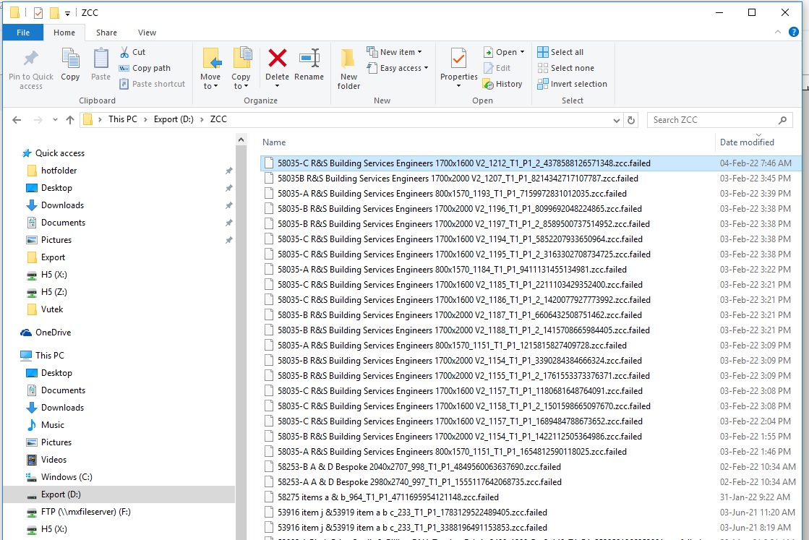The image size is (809, 540).
Task: Sort files by Date modified column
Action: (x=747, y=142)
